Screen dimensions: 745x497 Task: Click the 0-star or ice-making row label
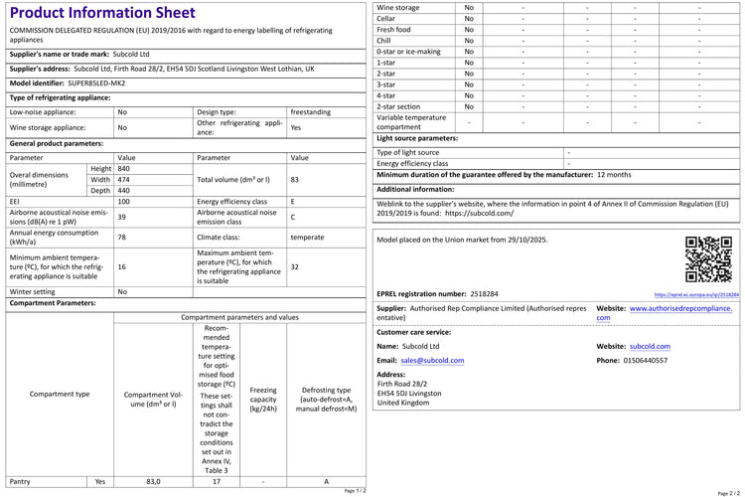click(408, 52)
